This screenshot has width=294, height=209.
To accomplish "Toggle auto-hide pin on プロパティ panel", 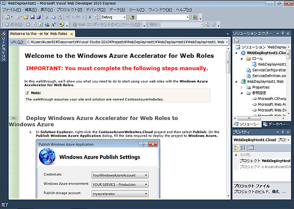I will pos(283,132).
